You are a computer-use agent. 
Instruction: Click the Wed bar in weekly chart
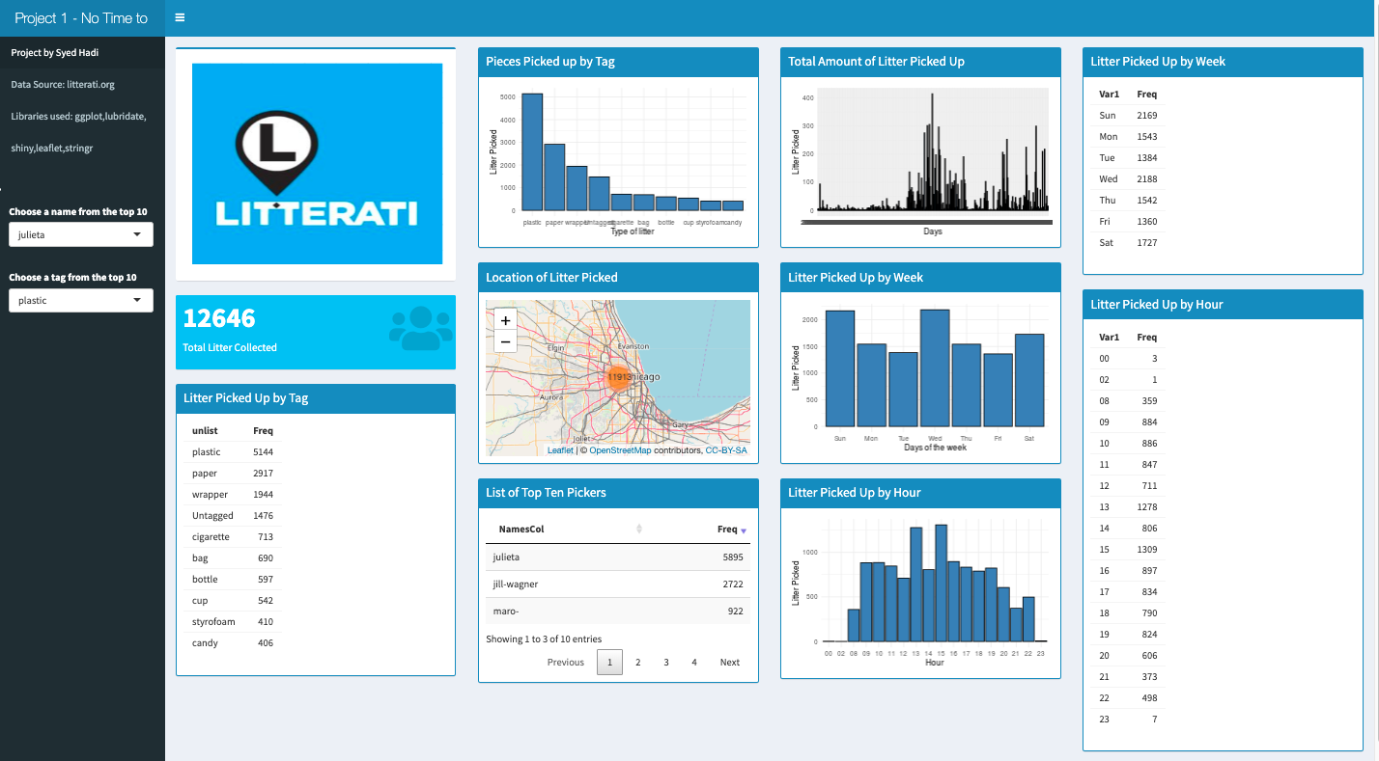935,368
